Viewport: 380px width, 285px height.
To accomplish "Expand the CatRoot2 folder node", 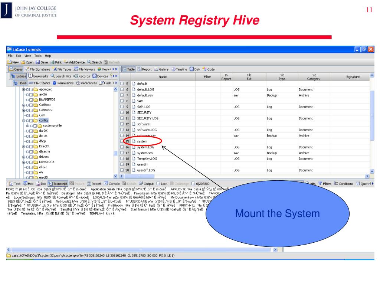I will point(23,110).
